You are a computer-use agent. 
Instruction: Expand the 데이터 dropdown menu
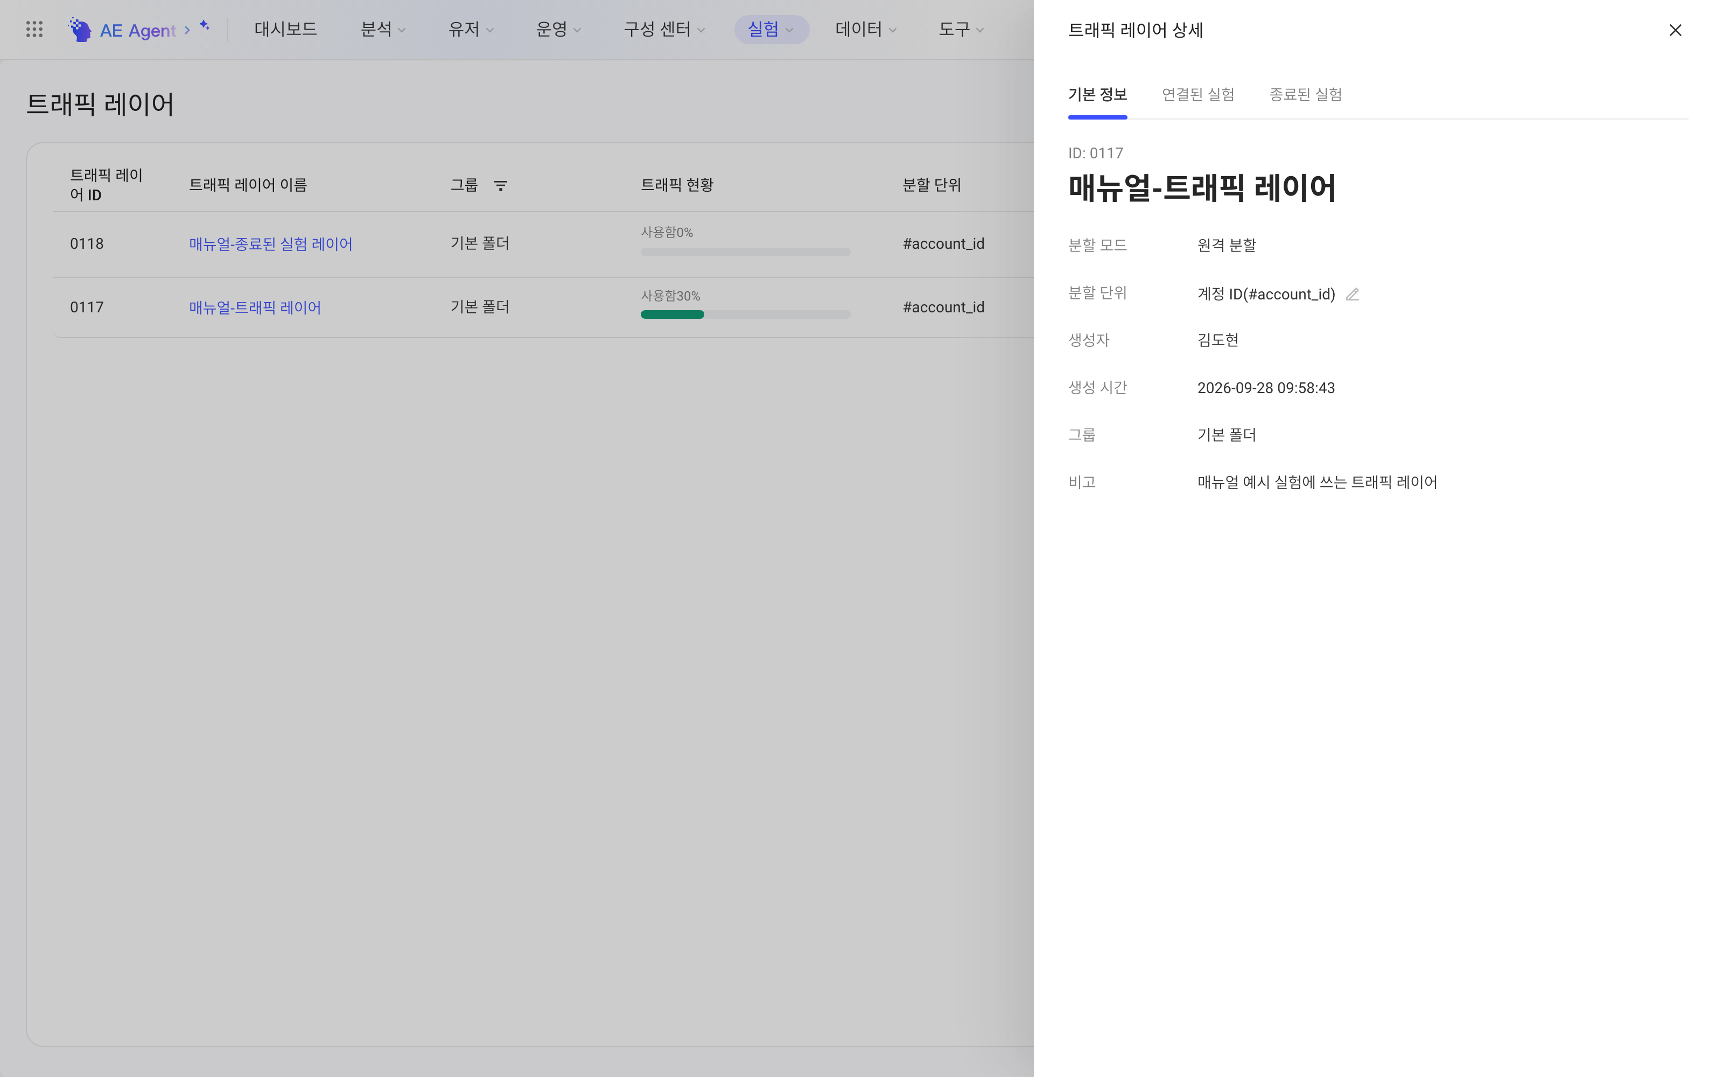866,29
